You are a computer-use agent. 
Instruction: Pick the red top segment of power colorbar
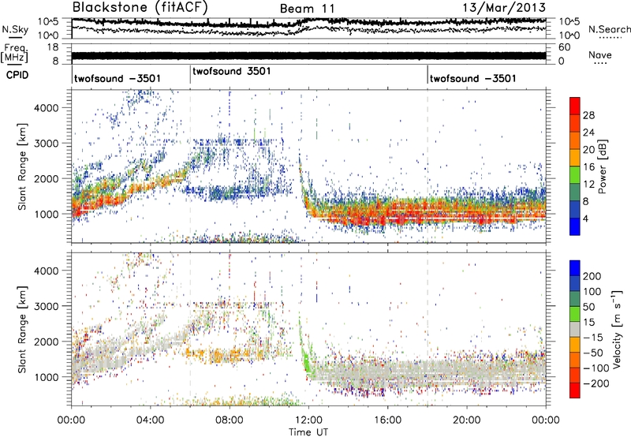pos(575,106)
